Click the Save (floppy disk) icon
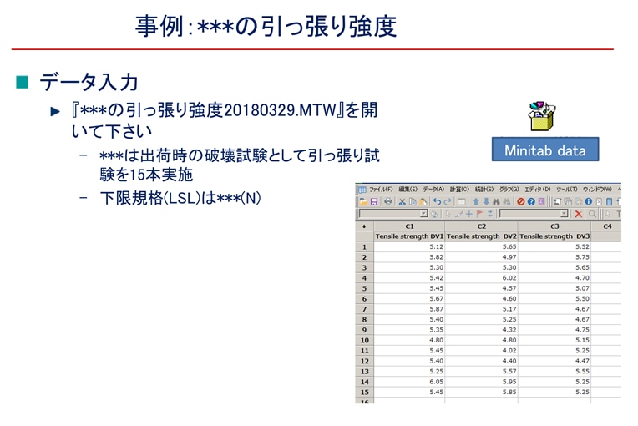638x426 pixels. click(374, 202)
